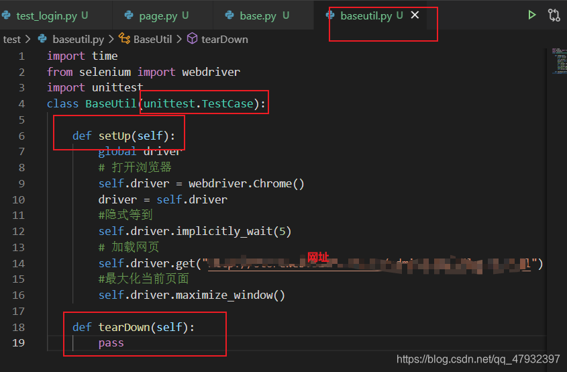
Task: Click the class symbol icon in breadcrumb
Action: point(124,39)
